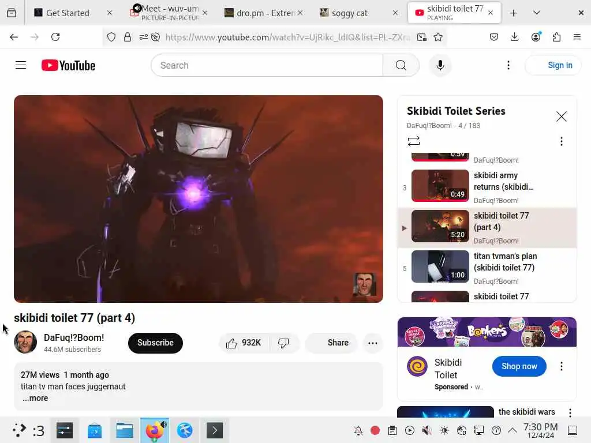Open the Bonkers ad banner image
This screenshot has width=591, height=443.
point(487,332)
